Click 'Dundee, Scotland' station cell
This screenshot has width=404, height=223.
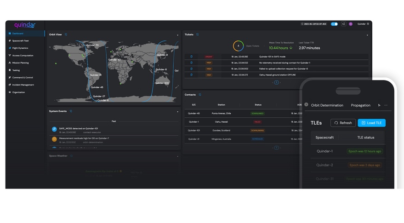pyautogui.click(x=222, y=131)
